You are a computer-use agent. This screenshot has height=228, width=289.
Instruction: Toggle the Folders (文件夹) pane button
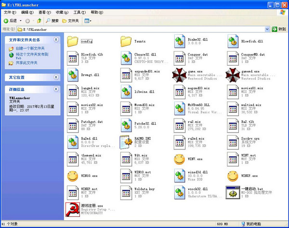[71, 21]
